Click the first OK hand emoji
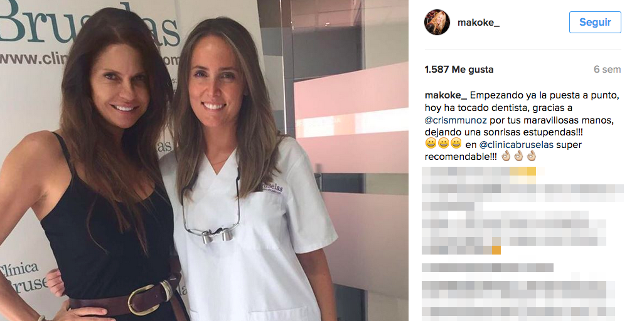 click(506, 155)
